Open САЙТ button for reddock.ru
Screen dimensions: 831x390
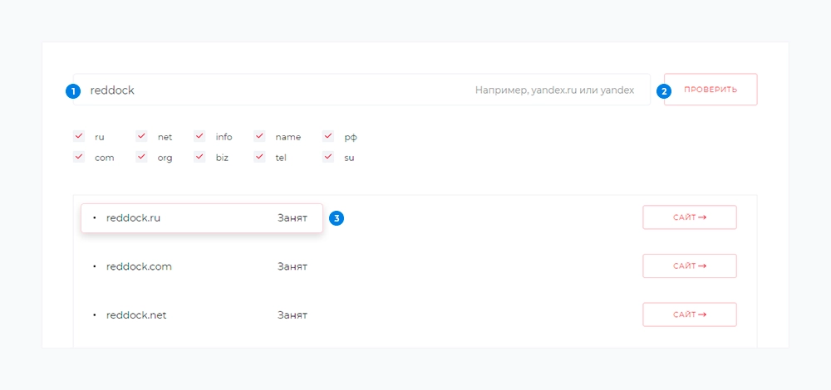[689, 217]
